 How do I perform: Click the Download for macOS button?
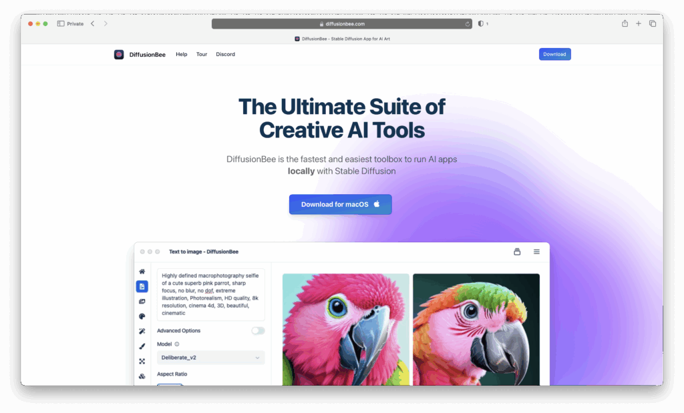click(340, 204)
